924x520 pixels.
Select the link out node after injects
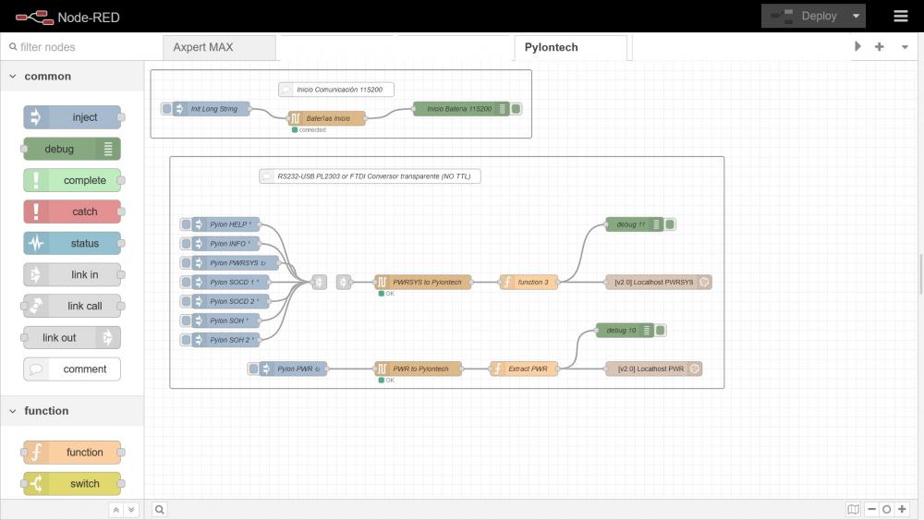[x=319, y=282]
